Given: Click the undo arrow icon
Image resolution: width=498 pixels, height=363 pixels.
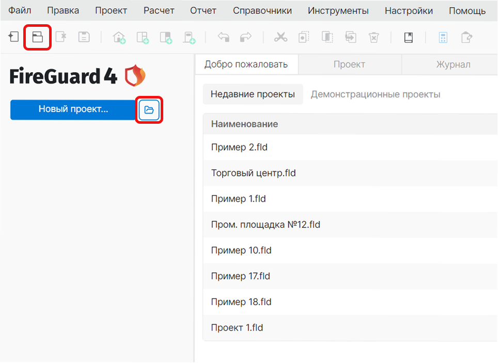Looking at the screenshot, I should click(x=224, y=37).
